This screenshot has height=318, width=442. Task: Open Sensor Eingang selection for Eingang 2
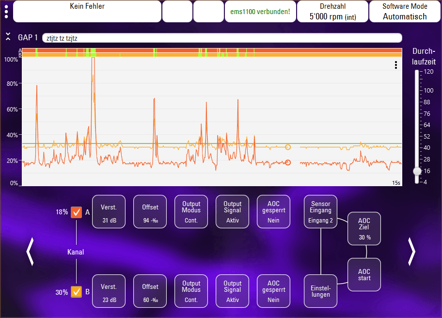320,212
